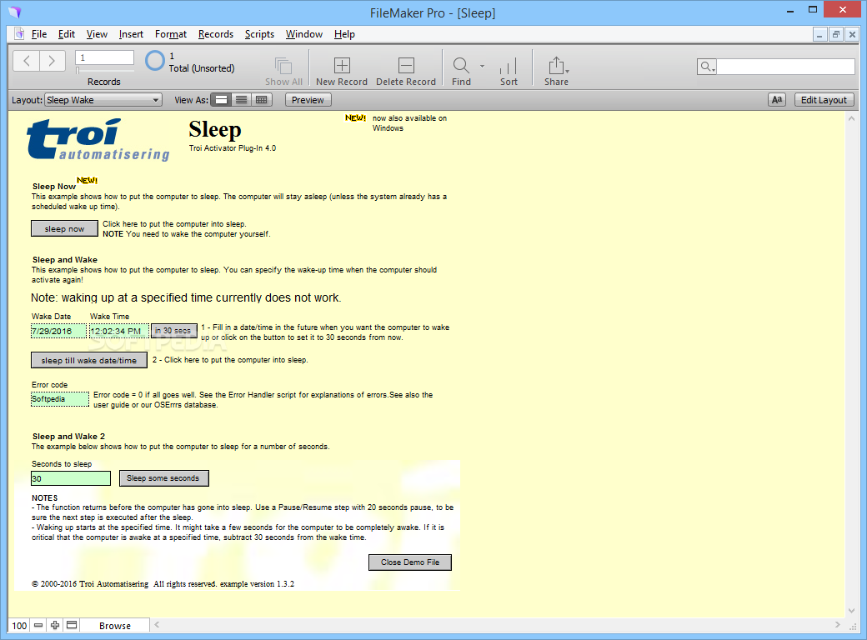Close the inner document window
This screenshot has width=867, height=640.
click(853, 34)
